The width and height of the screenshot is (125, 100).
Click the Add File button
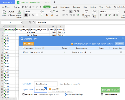coord(28,44)
